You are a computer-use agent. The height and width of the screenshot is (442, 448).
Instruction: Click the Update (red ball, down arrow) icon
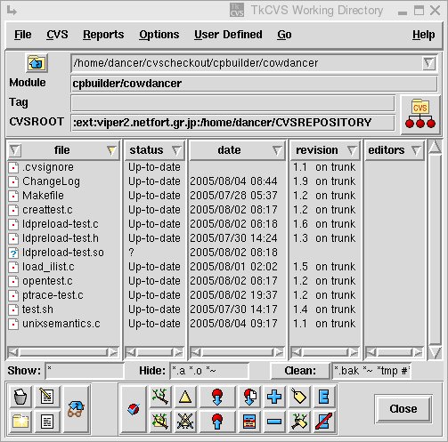click(x=217, y=397)
